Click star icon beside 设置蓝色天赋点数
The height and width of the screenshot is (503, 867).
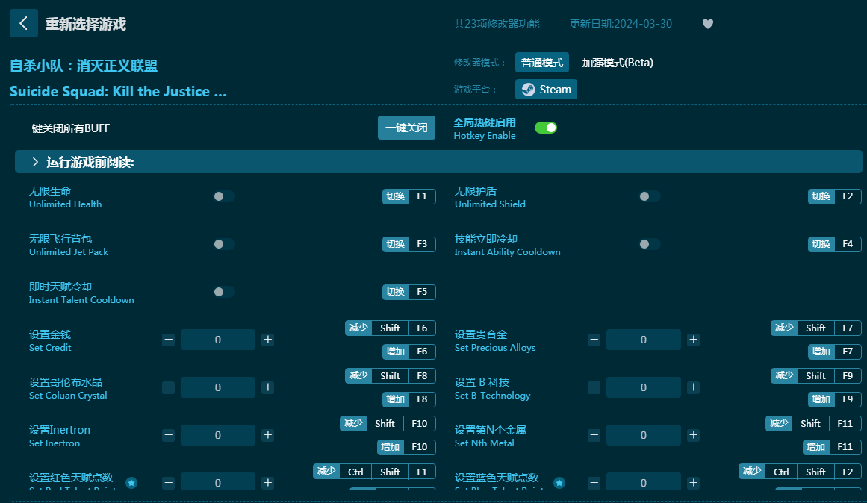tap(559, 483)
